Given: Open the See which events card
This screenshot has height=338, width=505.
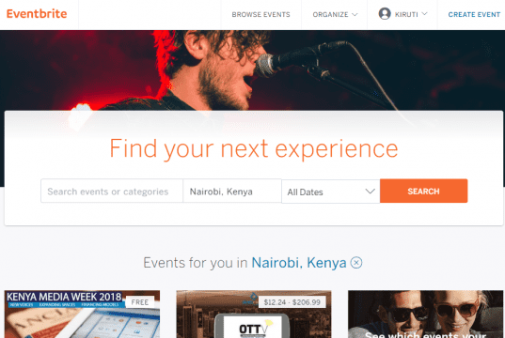Looking at the screenshot, I should 425,315.
